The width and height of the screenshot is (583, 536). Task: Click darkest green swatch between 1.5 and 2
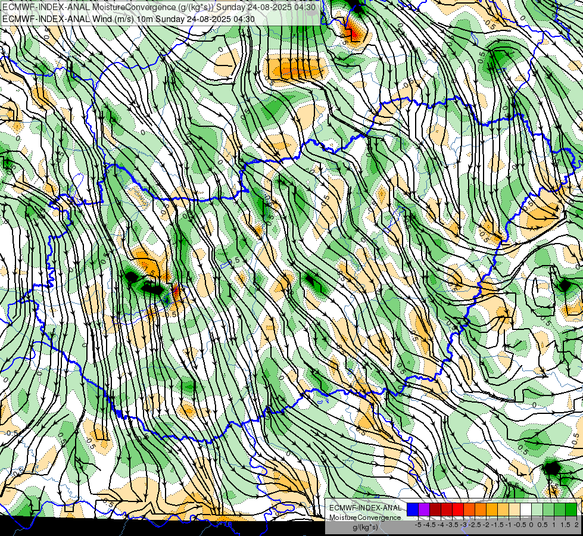(571, 509)
